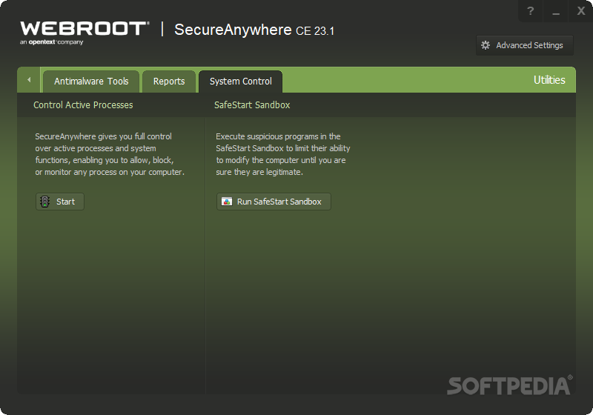This screenshot has height=415, width=593.
Task: Open Advanced Settings gear button
Action: click(525, 45)
